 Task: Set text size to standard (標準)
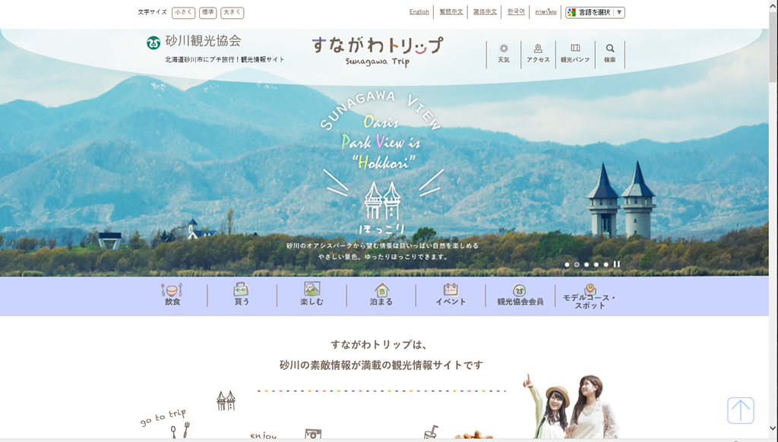point(207,13)
